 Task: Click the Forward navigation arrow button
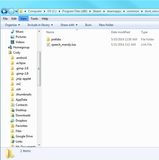[11, 11]
